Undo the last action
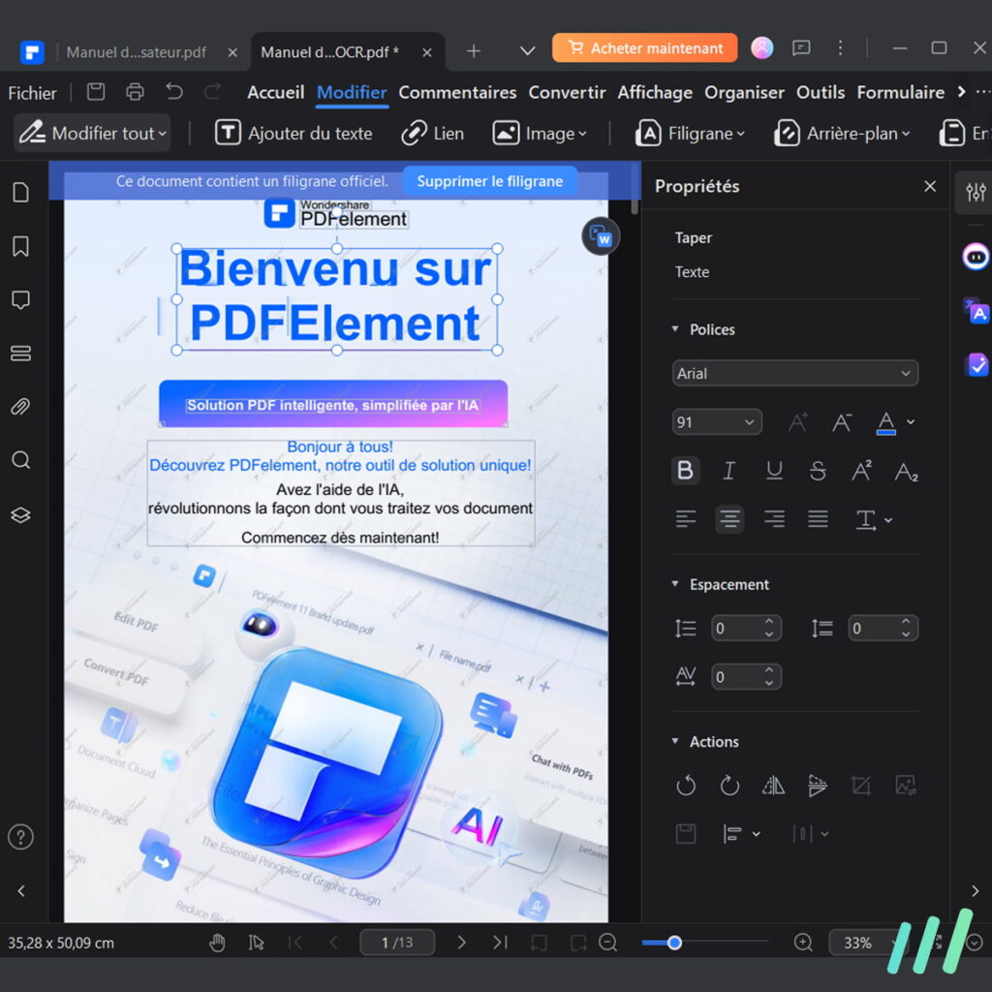 click(x=174, y=92)
